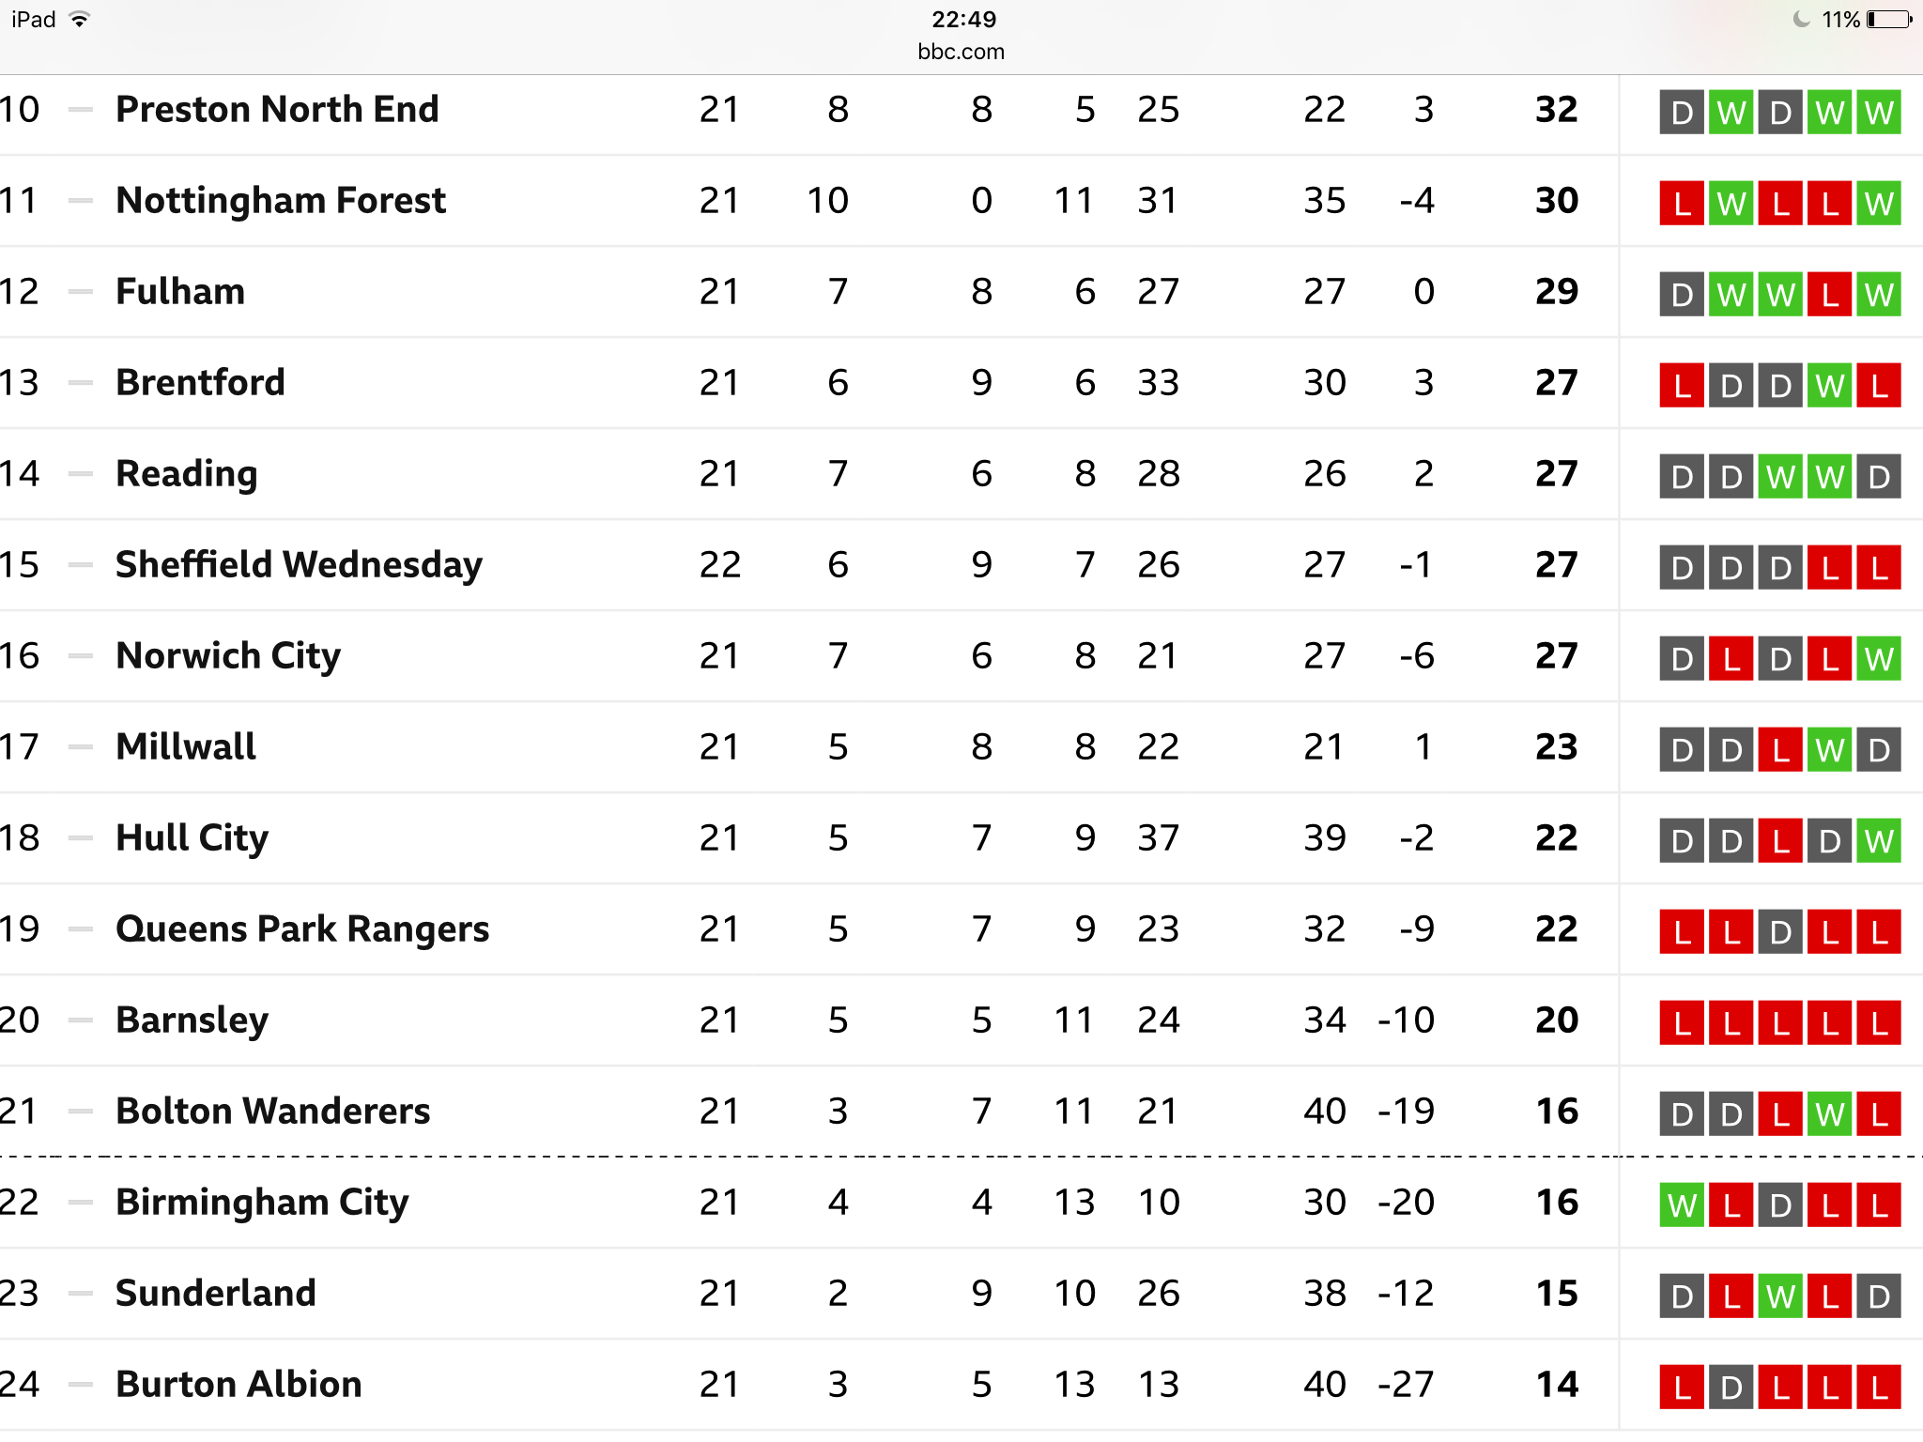Open the Barnsley team link
The image size is (1923, 1442).
tap(192, 1020)
